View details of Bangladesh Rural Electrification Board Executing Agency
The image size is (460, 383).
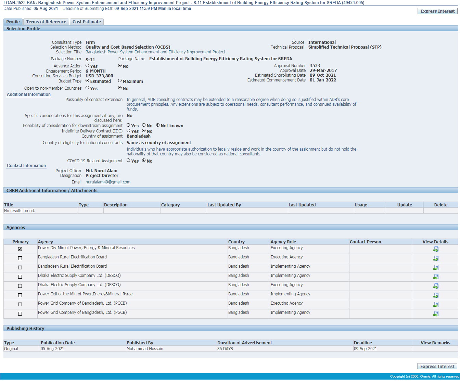tap(435, 258)
